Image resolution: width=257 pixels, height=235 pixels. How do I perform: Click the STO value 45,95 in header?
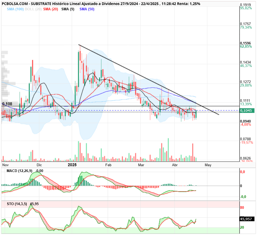[x=34, y=204]
